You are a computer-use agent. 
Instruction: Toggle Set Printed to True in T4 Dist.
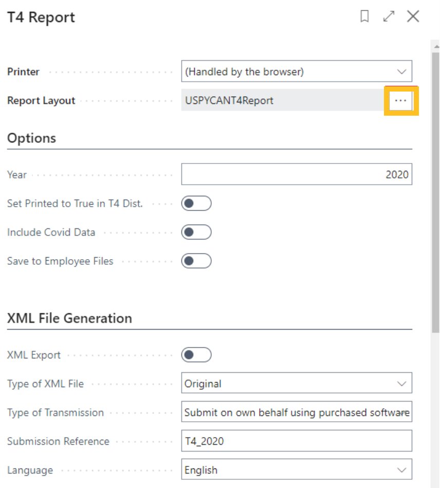[196, 204]
